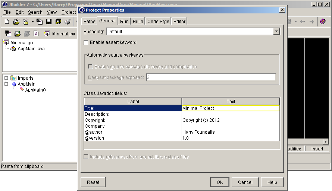This screenshot has height=191, width=332.
Task: Open the Edit menu in JBuilder
Action: pos(19,12)
